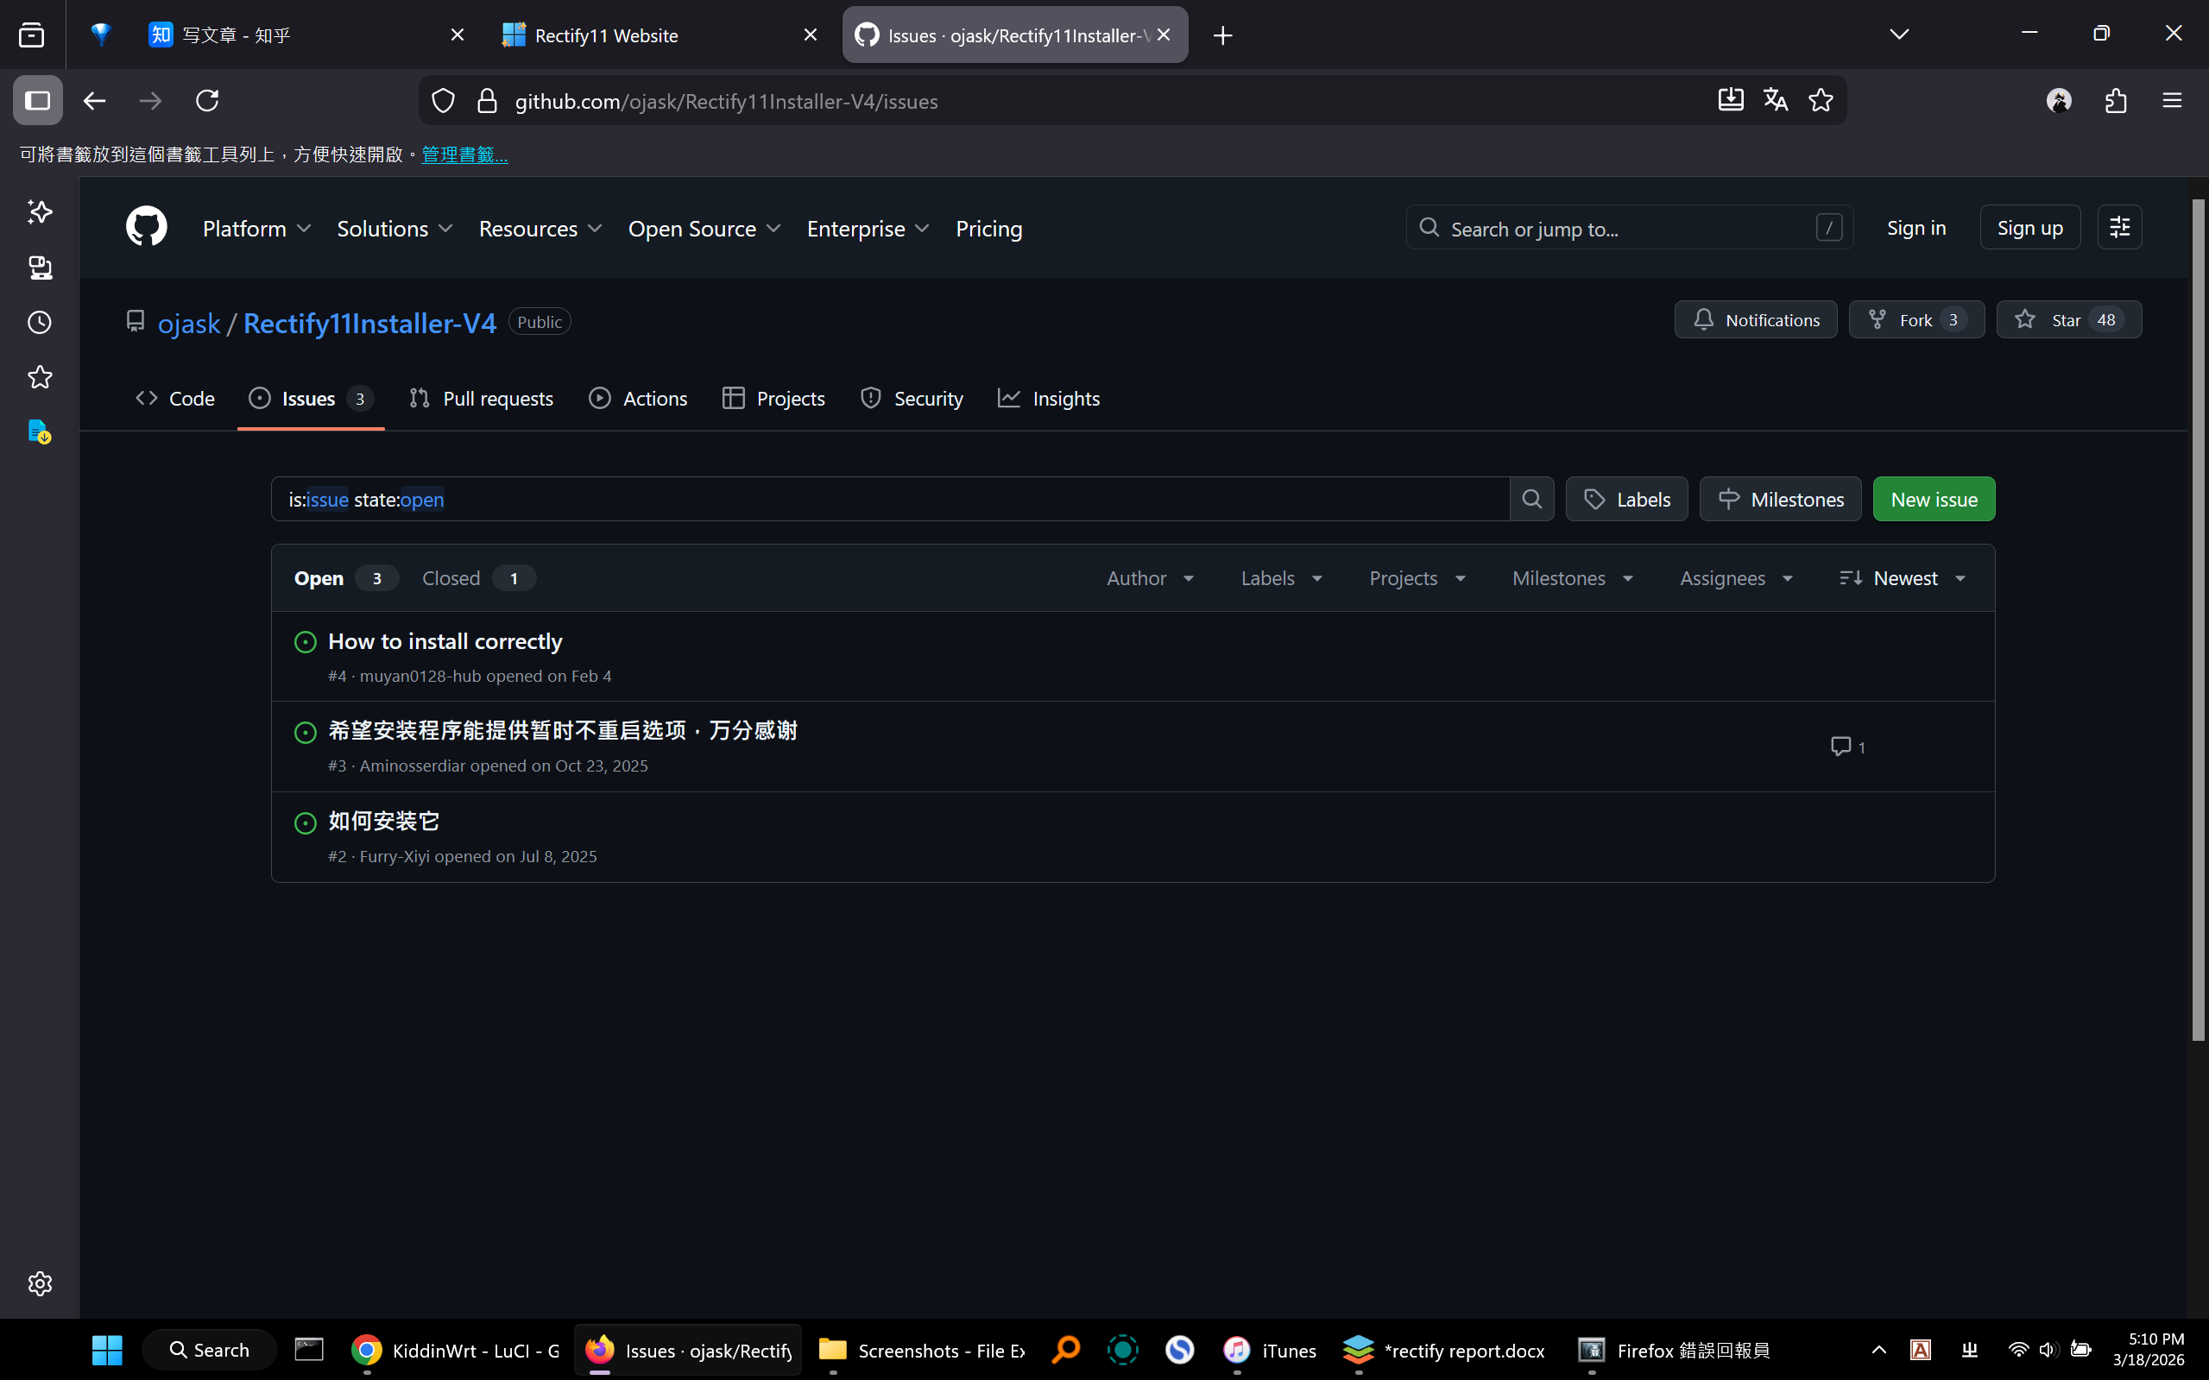Open Windows Start menu

[x=107, y=1350]
